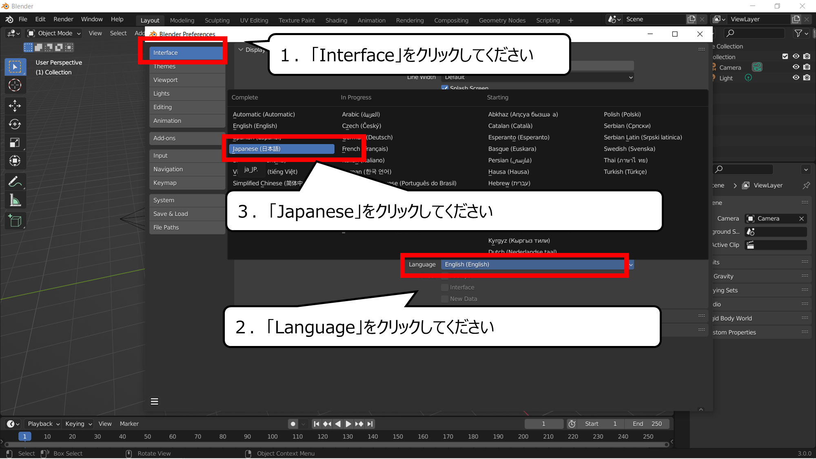This screenshot has height=459, width=816.
Task: Switch to Sculpting workspace tab
Action: coord(217,20)
